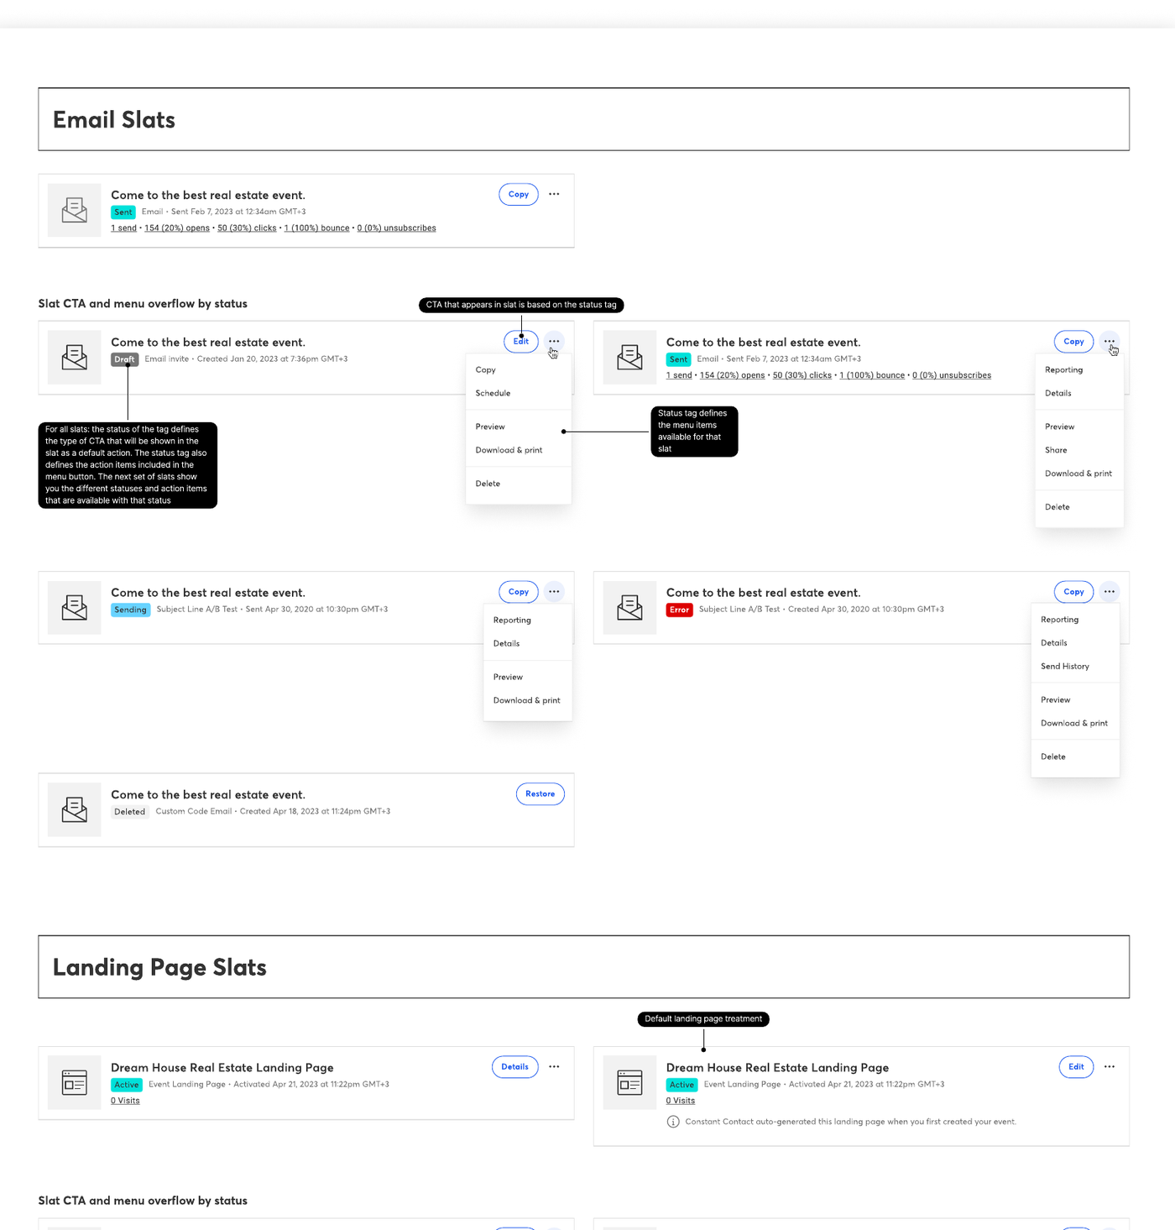Click the envelope icon on the Error slat
The image size is (1175, 1230).
click(x=629, y=608)
